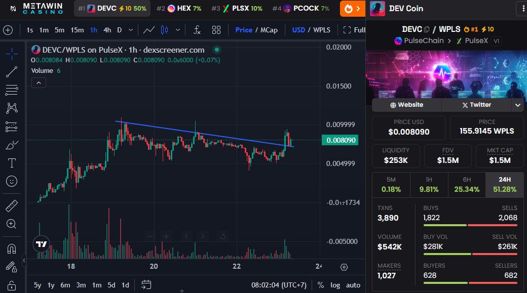The height and width of the screenshot is (293, 527).
Task: Toggle auto scale mode
Action: [x=353, y=285]
